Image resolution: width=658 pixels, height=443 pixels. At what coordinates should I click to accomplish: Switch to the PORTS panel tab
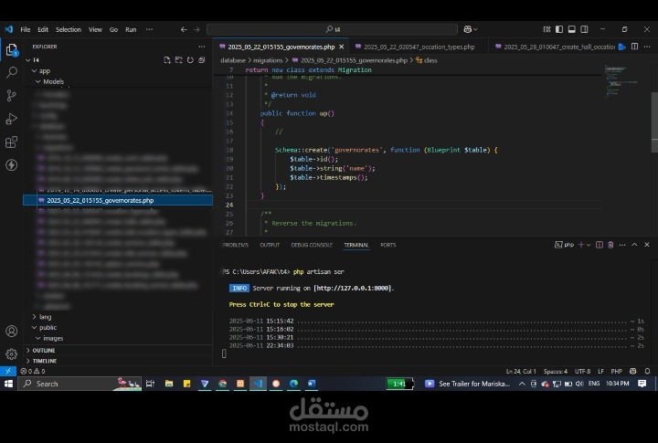387,245
